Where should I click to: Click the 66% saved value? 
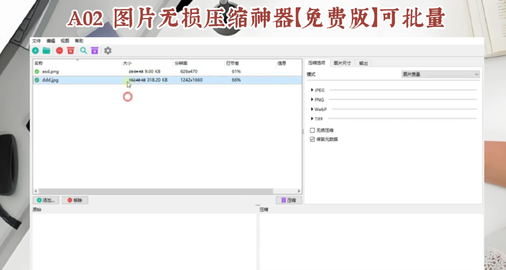236,80
